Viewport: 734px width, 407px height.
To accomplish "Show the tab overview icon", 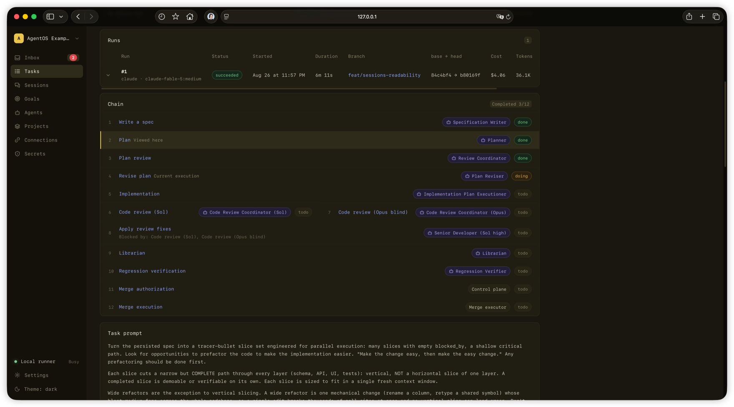I will pyautogui.click(x=716, y=17).
